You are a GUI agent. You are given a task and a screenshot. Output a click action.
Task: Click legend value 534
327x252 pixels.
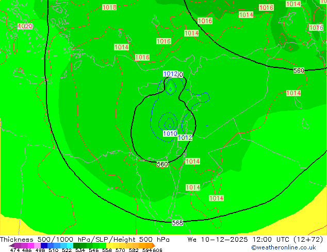pos(80,250)
